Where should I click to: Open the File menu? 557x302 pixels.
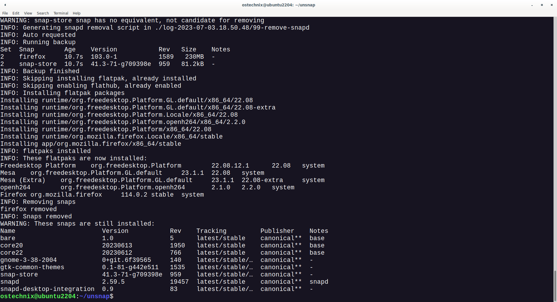[5, 13]
